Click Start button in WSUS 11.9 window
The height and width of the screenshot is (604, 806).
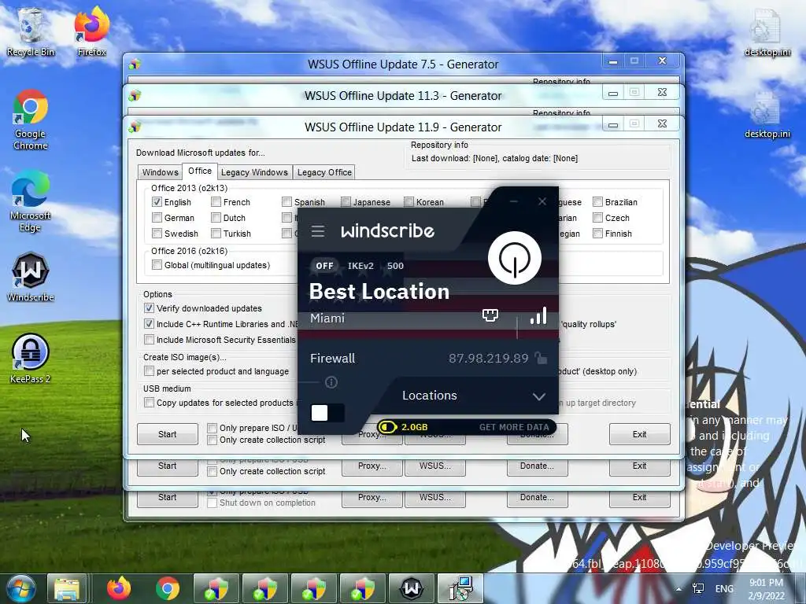pos(168,434)
